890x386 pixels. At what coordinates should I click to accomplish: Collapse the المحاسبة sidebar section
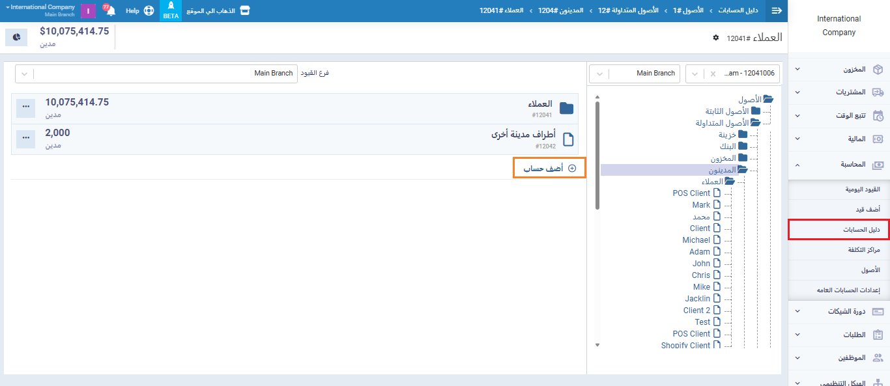839,165
